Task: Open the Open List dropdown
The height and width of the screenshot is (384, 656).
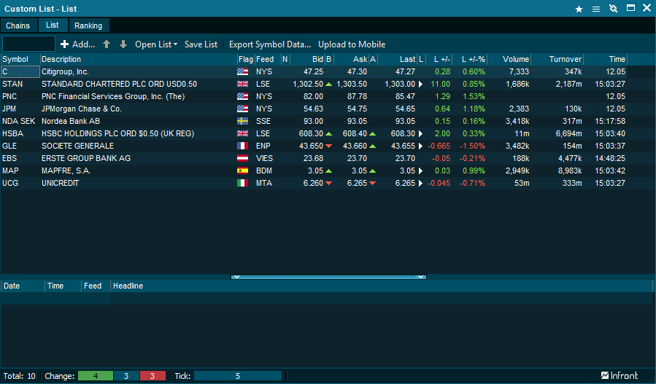Action: coord(156,44)
